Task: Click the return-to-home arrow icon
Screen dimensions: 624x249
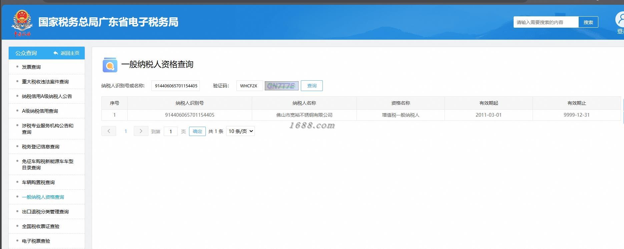Action: coord(56,53)
